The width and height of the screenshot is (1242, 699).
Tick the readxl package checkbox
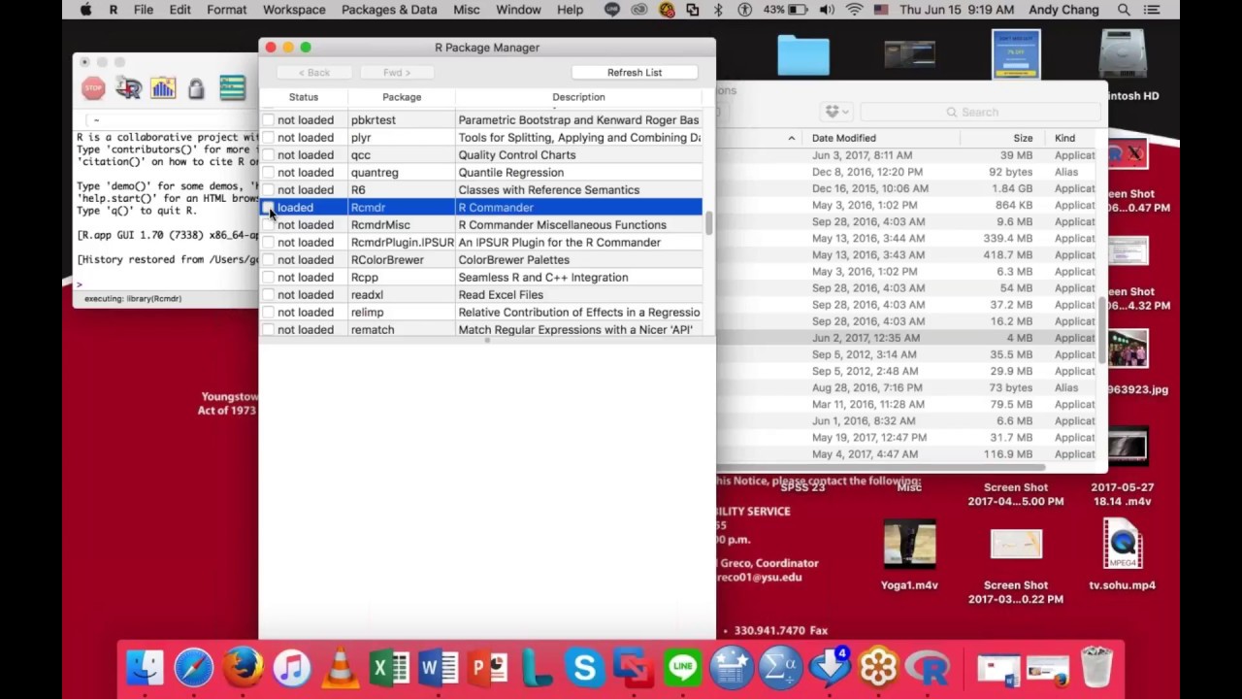[x=268, y=295]
